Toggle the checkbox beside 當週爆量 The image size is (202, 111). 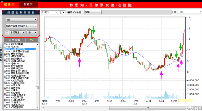point(7,32)
